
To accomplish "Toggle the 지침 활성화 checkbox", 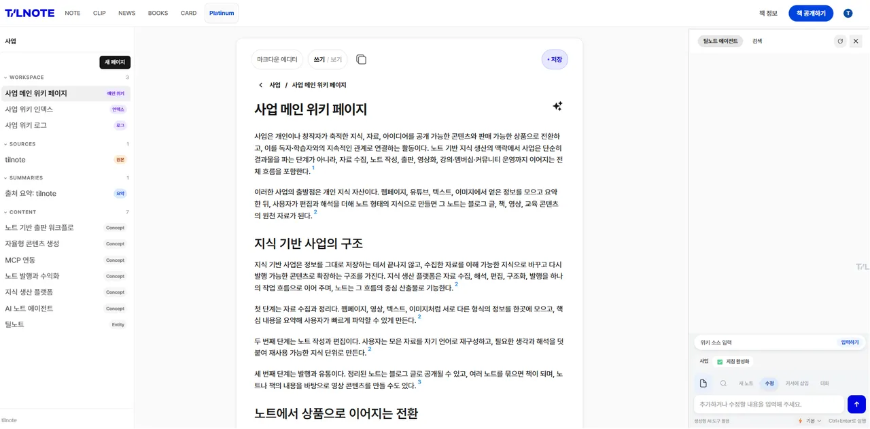I will click(720, 362).
